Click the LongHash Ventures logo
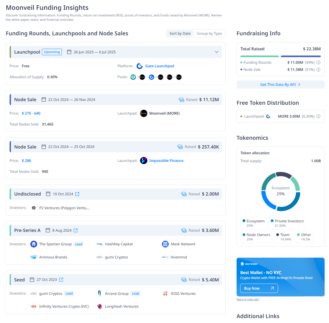The height and width of the screenshot is (323, 329). [x=100, y=306]
